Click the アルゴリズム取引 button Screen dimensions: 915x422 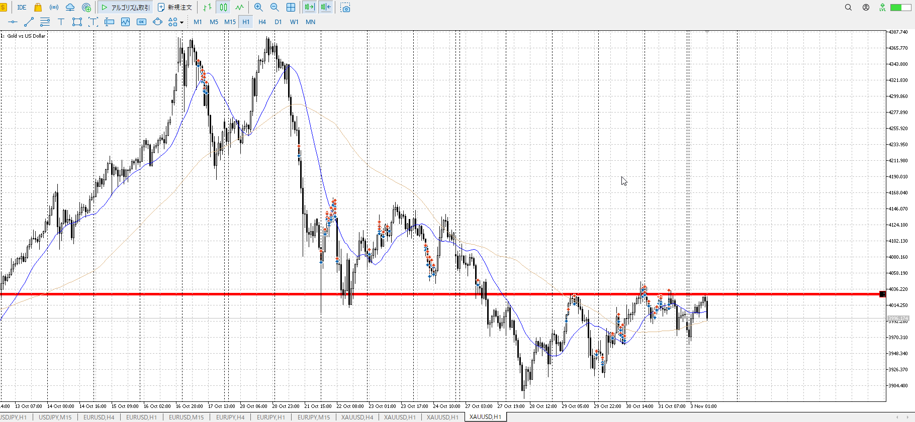[125, 8]
